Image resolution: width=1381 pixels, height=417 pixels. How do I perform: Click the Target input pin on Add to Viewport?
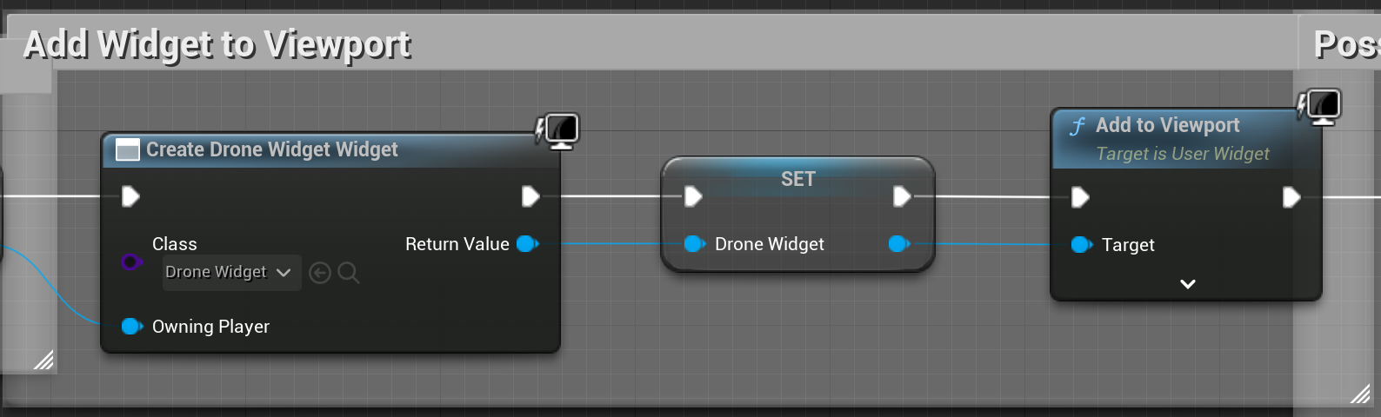pos(1082,245)
